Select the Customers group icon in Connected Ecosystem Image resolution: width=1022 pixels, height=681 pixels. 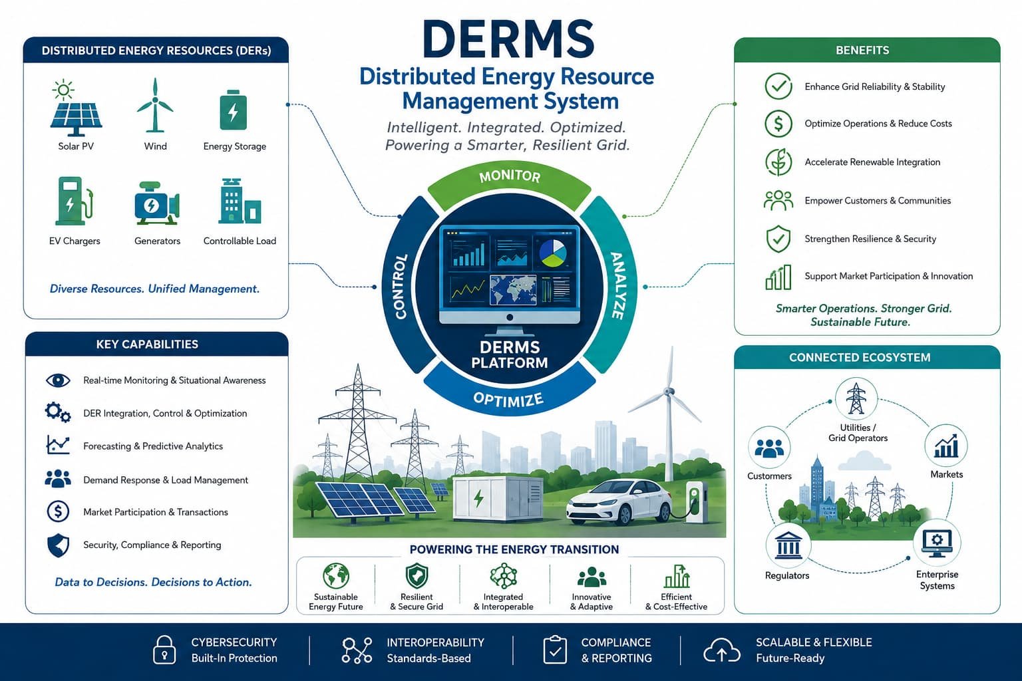[769, 448]
